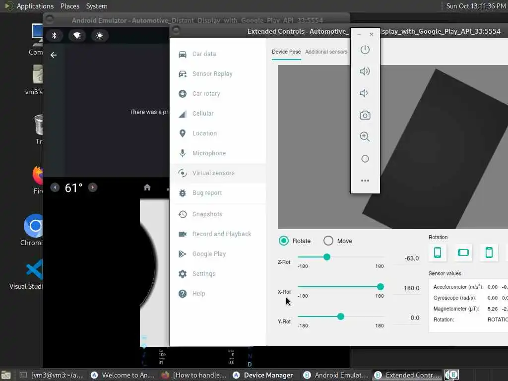508x381 pixels.
Task: Increase temperature with the right arrow near 61°
Action: 93,187
